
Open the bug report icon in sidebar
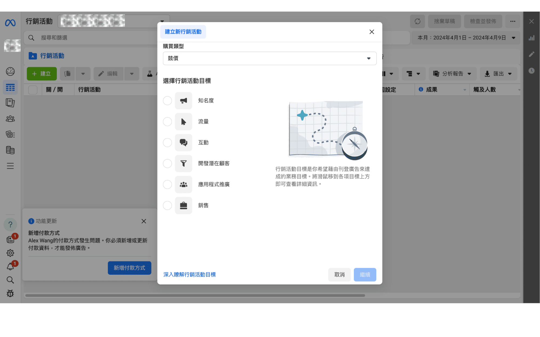pos(10,294)
